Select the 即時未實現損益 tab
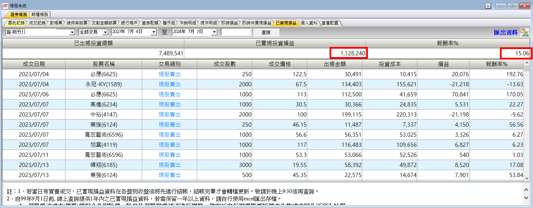Viewport: 533px width, 208px height. click(x=257, y=23)
